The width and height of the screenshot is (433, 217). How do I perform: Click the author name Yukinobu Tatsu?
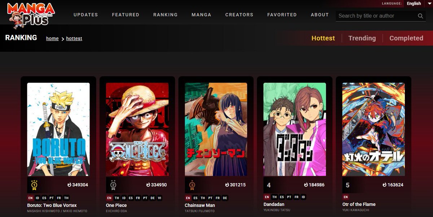(x=277, y=210)
